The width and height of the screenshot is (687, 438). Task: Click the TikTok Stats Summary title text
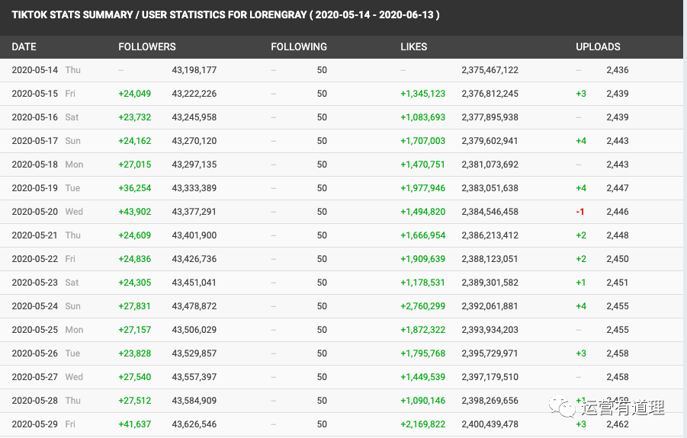point(226,15)
